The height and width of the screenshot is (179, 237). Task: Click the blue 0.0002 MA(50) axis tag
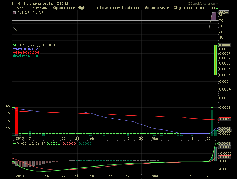pos(224,128)
